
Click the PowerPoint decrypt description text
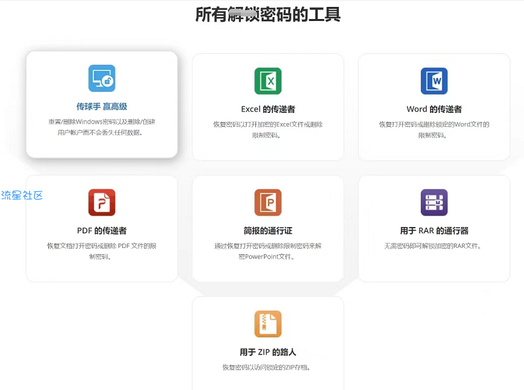(x=267, y=251)
